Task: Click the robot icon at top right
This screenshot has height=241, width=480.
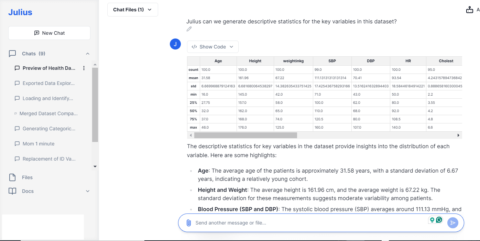Action: [x=470, y=10]
